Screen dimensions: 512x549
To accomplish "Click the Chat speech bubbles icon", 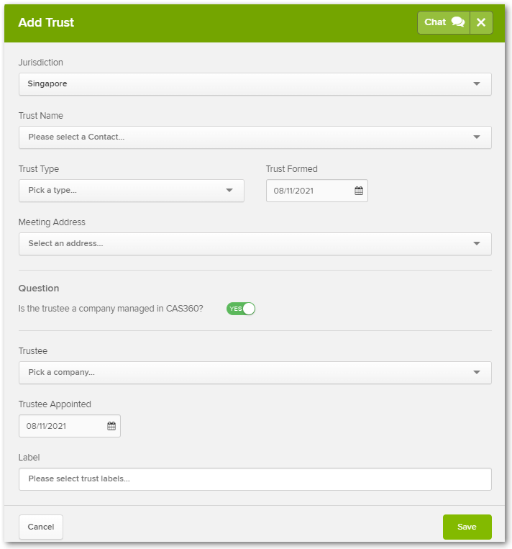I will (x=458, y=22).
